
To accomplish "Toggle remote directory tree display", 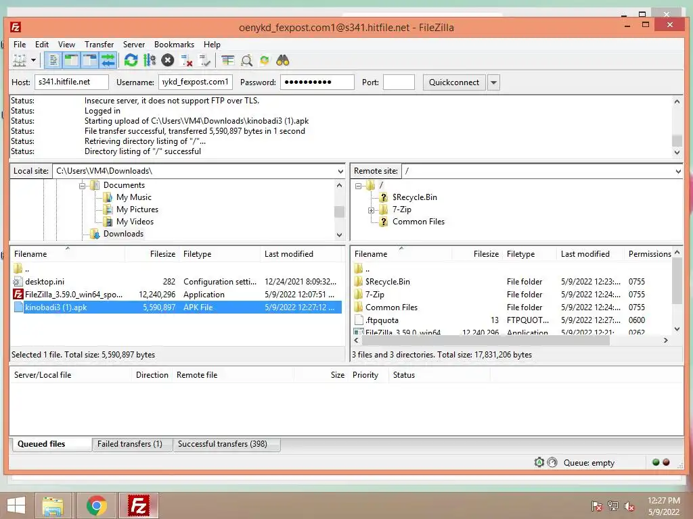I will 90,60.
